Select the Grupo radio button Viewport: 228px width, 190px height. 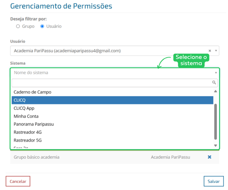point(18,26)
